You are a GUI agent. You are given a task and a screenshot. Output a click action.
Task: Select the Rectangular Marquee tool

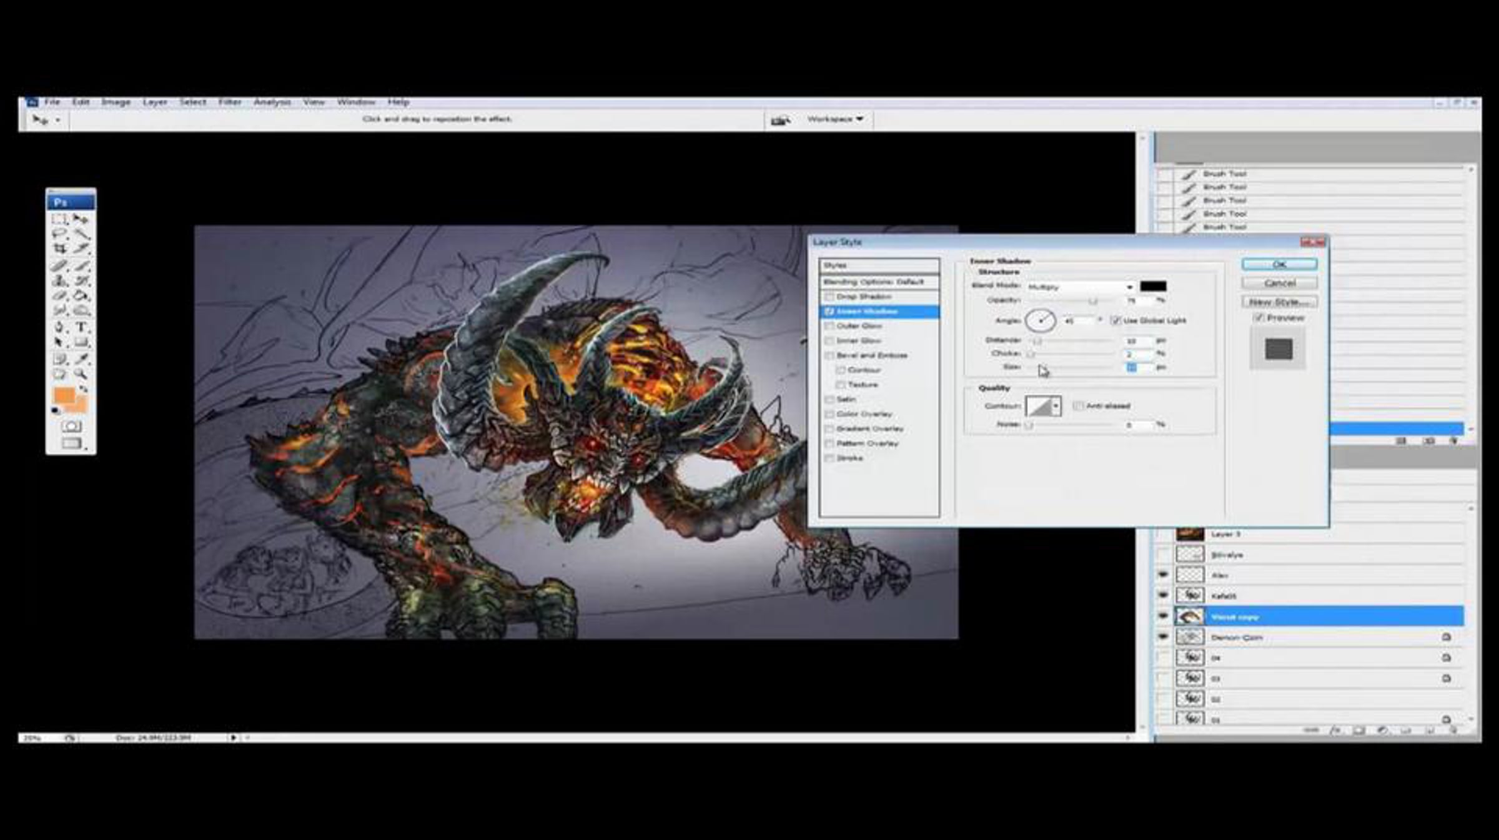point(59,219)
